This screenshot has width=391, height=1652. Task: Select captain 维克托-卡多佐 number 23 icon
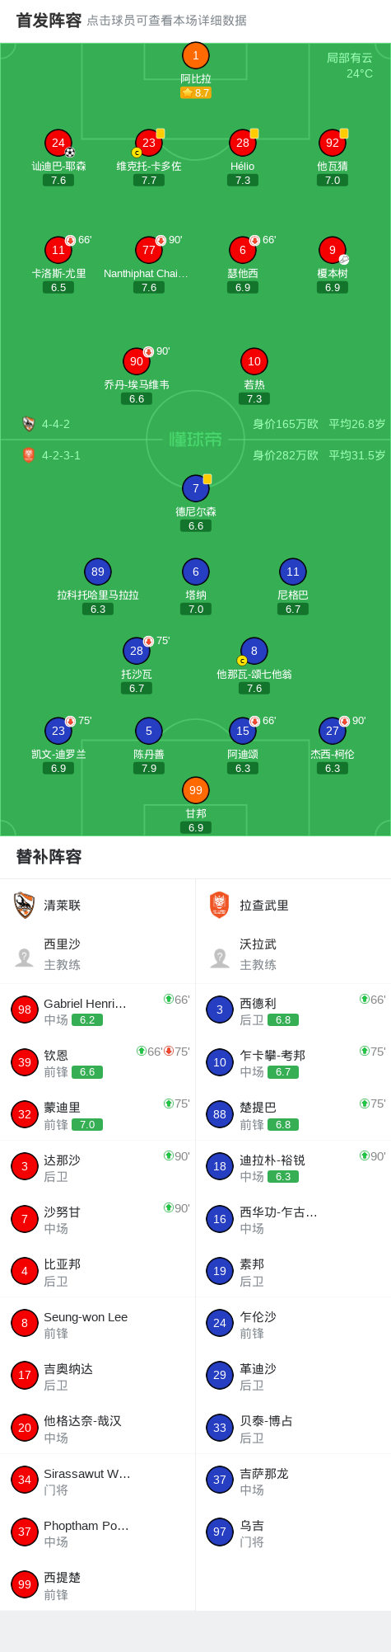[149, 143]
